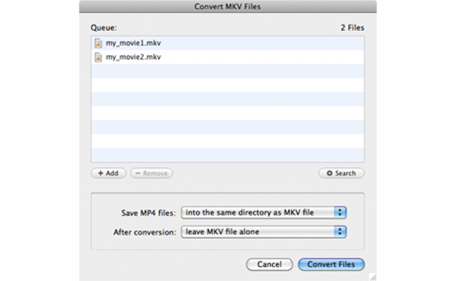Click the plus icon on the Add button
The height and width of the screenshot is (281, 455).
coord(100,173)
